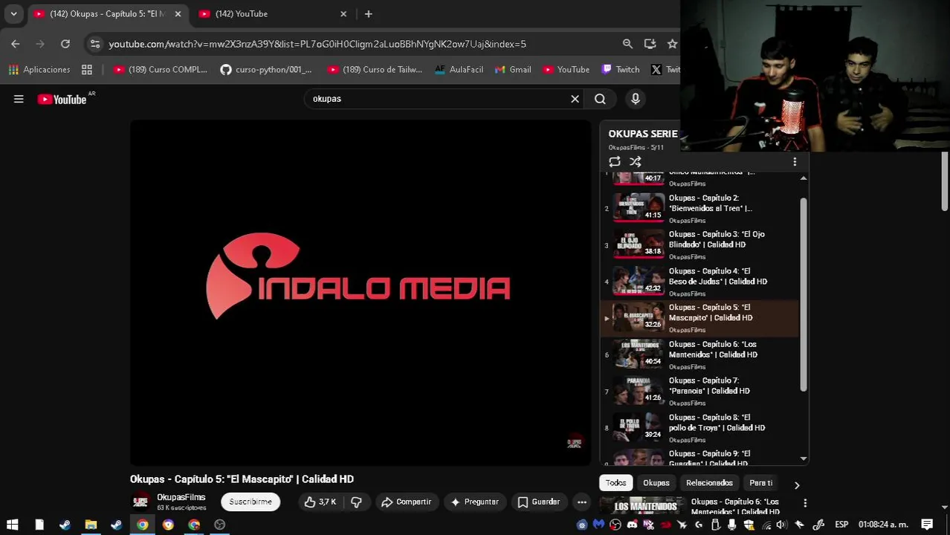Dislike the video
This screenshot has width=950, height=535.
[x=356, y=502]
